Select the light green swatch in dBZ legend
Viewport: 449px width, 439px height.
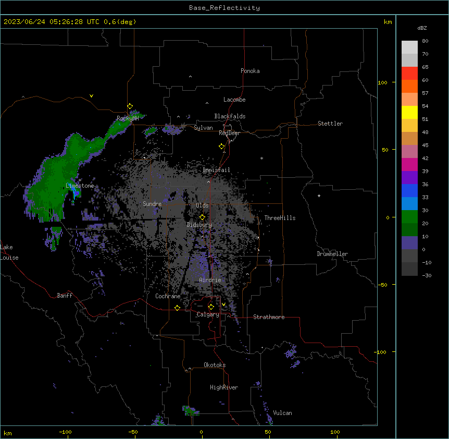click(409, 217)
